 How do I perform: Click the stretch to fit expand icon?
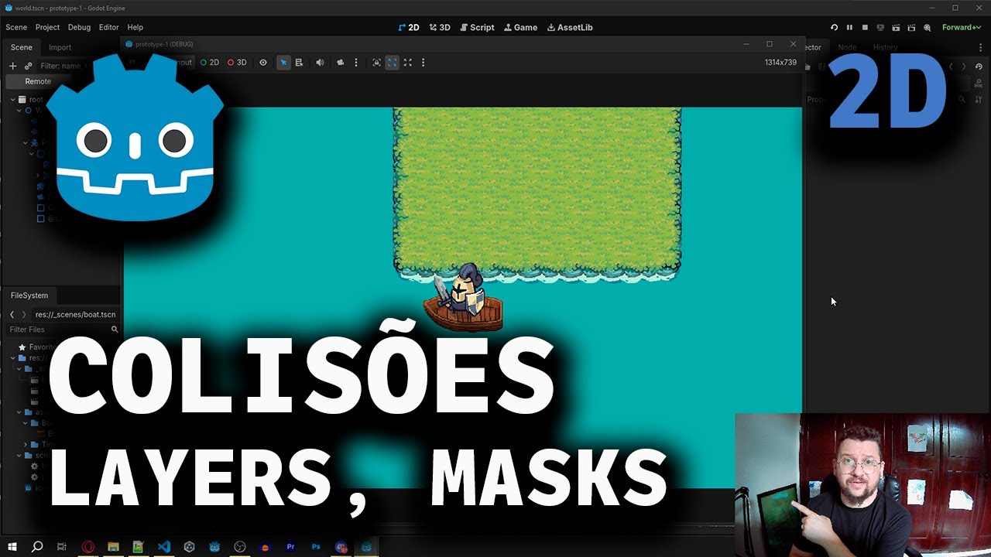tap(408, 63)
